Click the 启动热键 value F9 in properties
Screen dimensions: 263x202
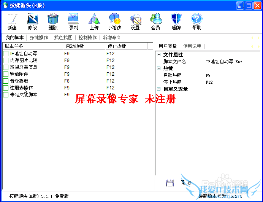[208, 75]
